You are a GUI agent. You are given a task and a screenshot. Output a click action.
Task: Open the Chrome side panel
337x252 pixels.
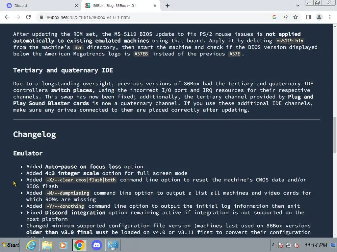click(309, 17)
